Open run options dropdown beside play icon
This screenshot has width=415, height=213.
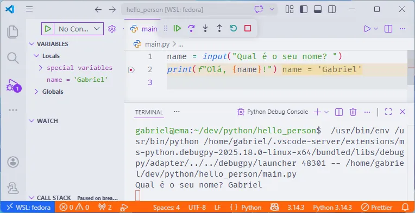click(376, 29)
